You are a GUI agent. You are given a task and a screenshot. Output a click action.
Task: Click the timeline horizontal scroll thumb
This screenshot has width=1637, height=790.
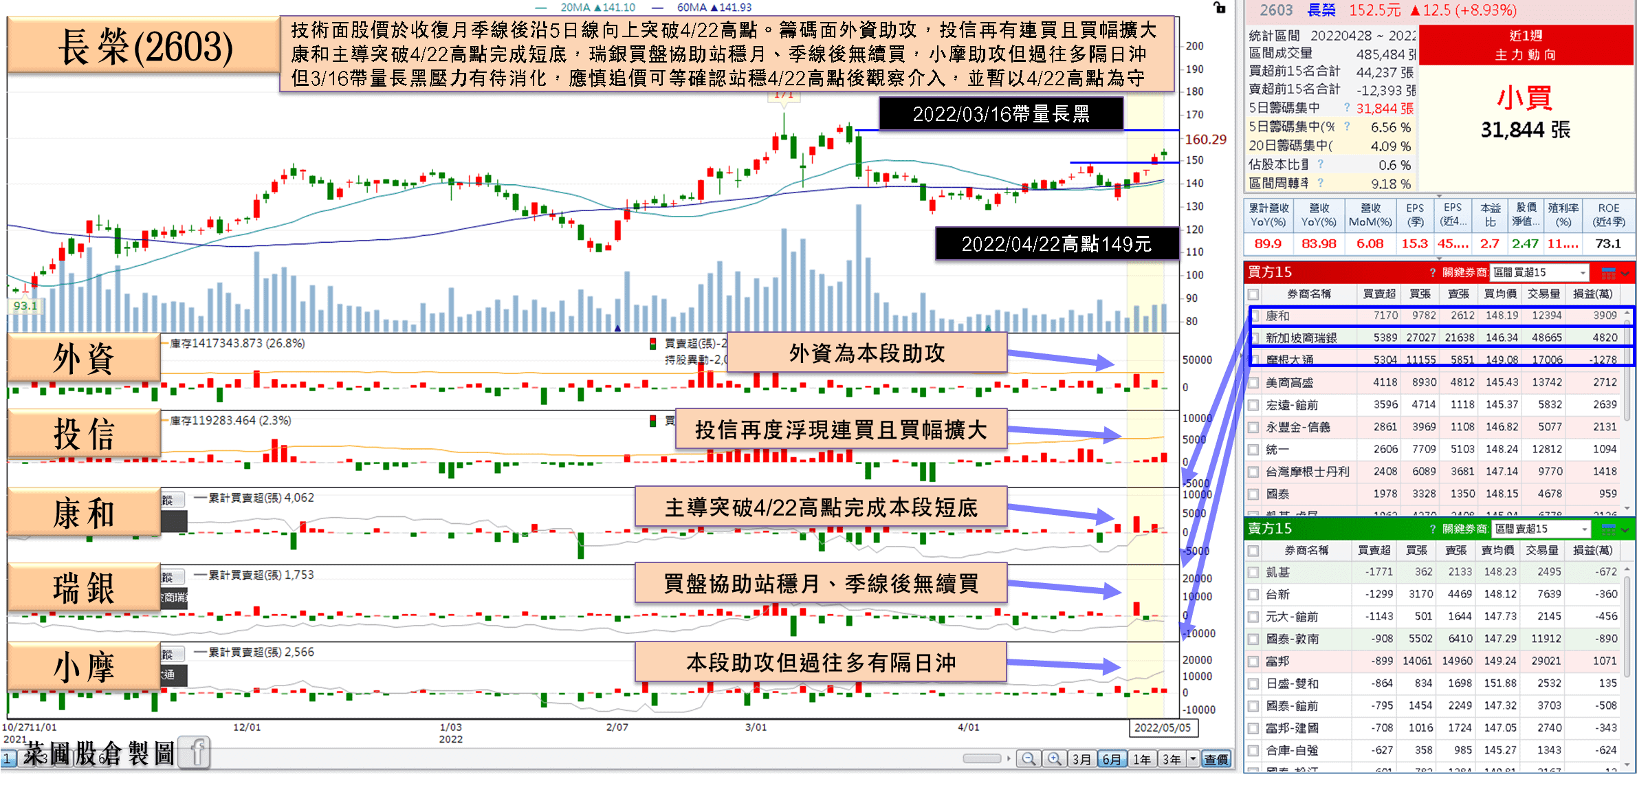point(982,759)
